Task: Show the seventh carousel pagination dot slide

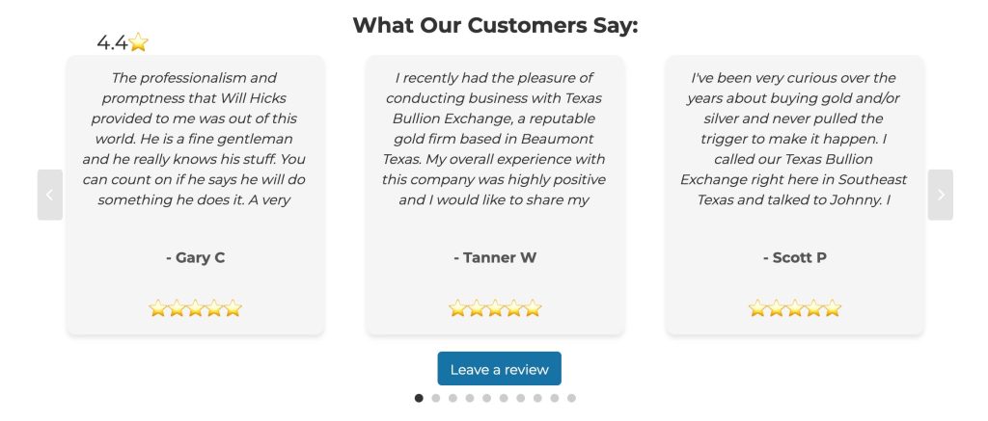Action: pyautogui.click(x=520, y=398)
